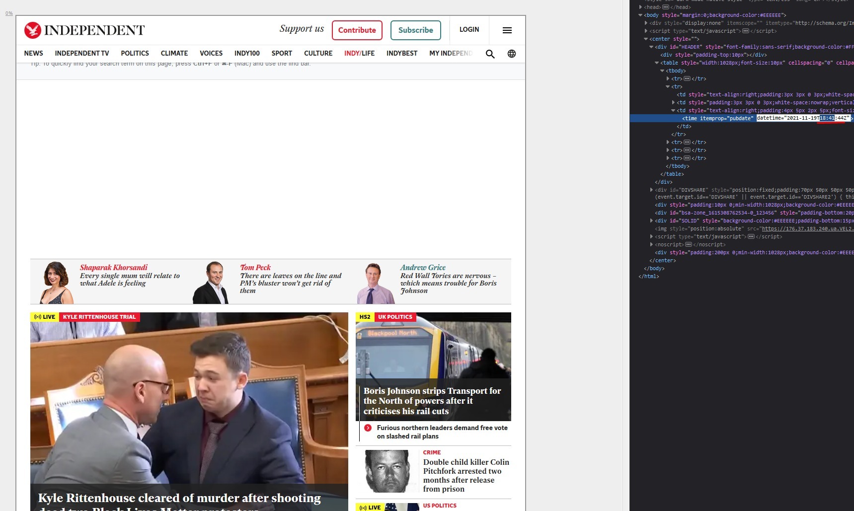Go to INDEPENDENT TV in navigation
The width and height of the screenshot is (854, 511).
pyautogui.click(x=82, y=53)
